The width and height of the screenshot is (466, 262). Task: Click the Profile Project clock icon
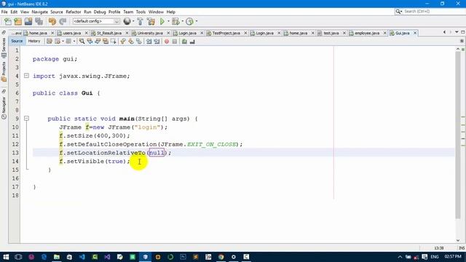pyautogui.click(x=189, y=21)
